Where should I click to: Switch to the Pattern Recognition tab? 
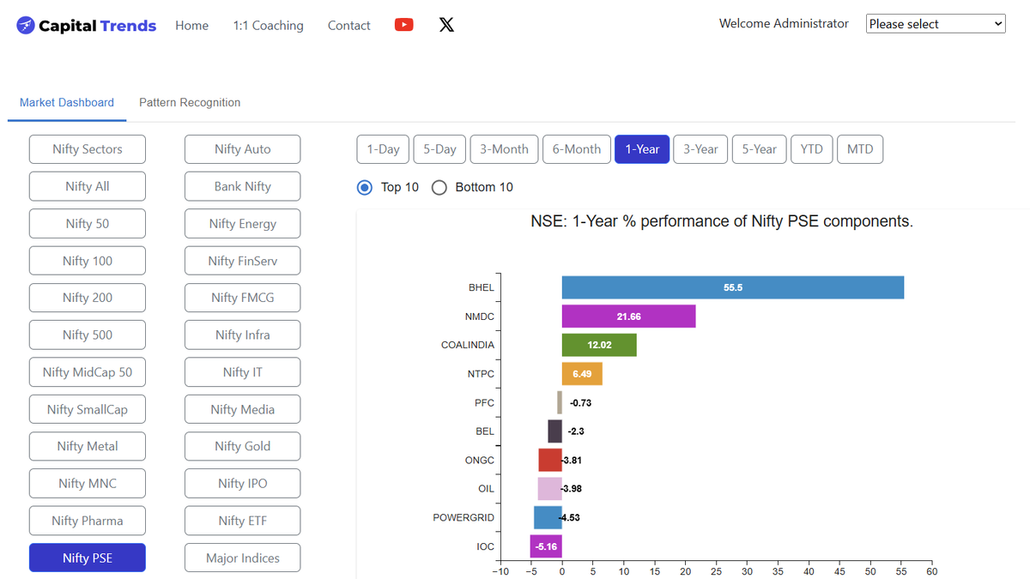[x=190, y=102]
